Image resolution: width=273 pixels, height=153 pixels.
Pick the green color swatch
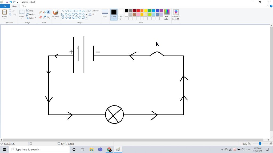click(x=150, y=11)
